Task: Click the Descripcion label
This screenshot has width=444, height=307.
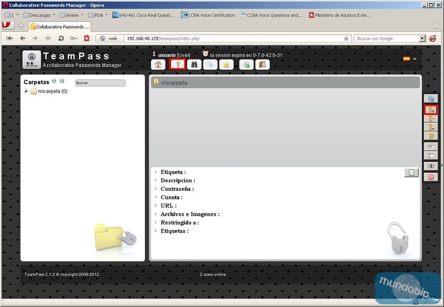Action: 178,180
